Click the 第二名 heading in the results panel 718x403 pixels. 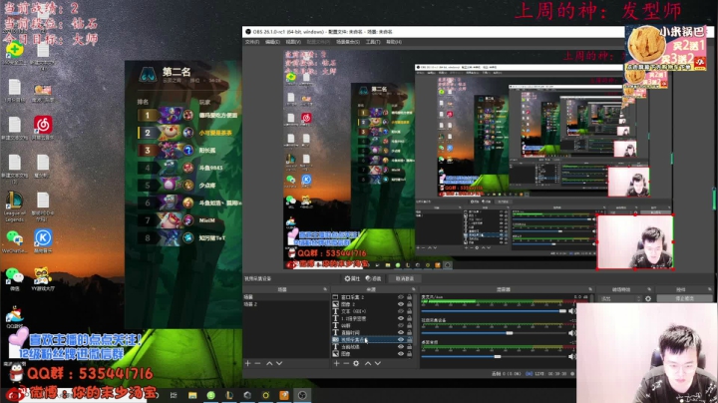pyautogui.click(x=177, y=72)
